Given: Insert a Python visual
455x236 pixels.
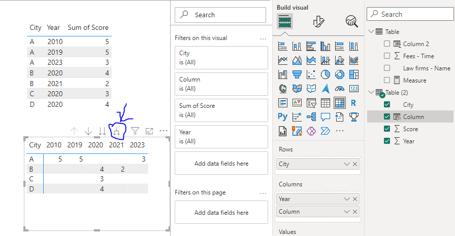Looking at the screenshot, I should point(282,117).
